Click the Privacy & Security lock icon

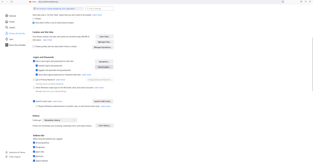(7, 33)
